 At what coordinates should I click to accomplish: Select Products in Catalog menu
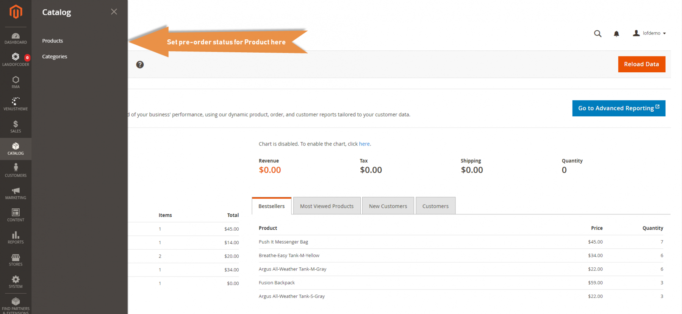53,41
